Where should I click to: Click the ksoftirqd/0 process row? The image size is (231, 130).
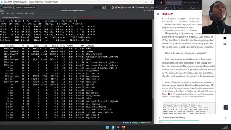click(76, 115)
